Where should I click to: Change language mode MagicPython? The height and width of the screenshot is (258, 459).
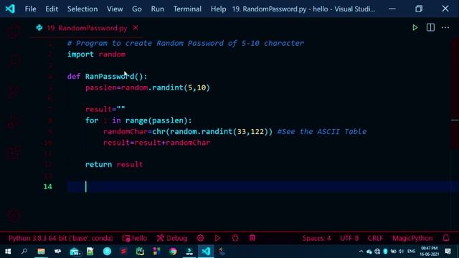point(412,238)
